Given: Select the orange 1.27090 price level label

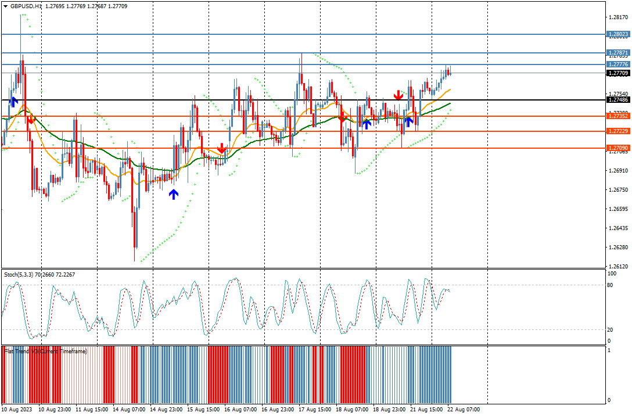Looking at the screenshot, I should 618,148.
